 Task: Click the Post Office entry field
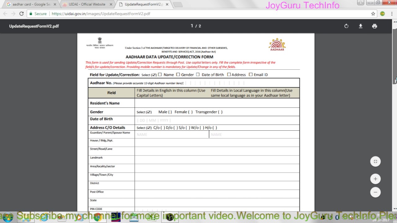point(217,194)
